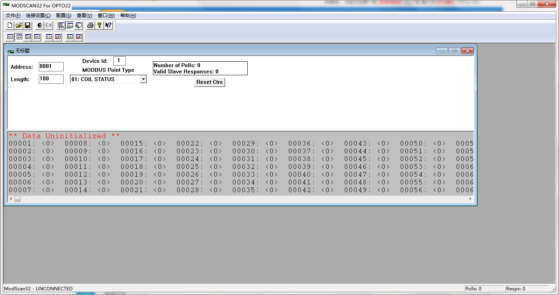The width and height of the screenshot is (559, 295).
Task: Expand the 01: COIL STATUS selector
Action: point(144,79)
